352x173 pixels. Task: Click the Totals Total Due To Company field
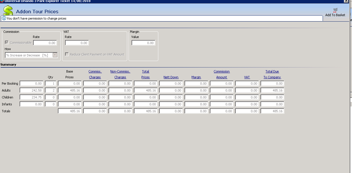coord(272,111)
